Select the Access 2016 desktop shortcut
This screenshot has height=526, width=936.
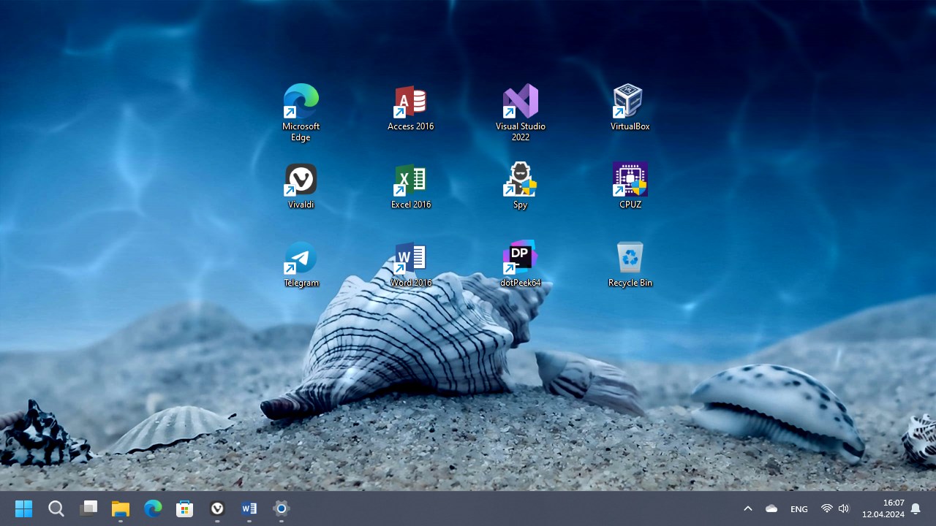[x=410, y=107]
